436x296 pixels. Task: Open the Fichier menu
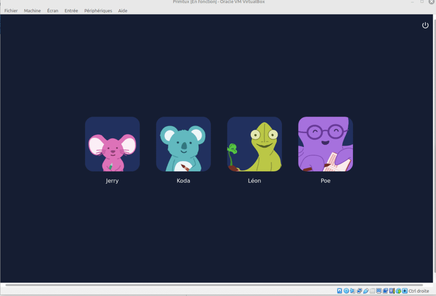(x=11, y=11)
